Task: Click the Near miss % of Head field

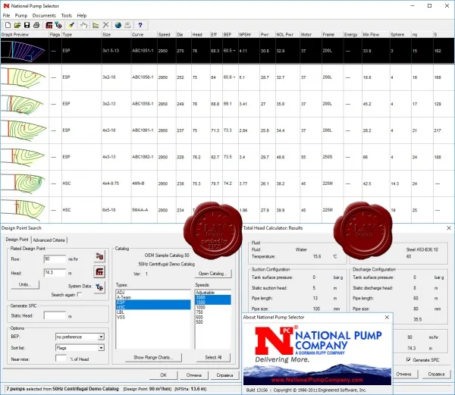Action: click(x=61, y=359)
